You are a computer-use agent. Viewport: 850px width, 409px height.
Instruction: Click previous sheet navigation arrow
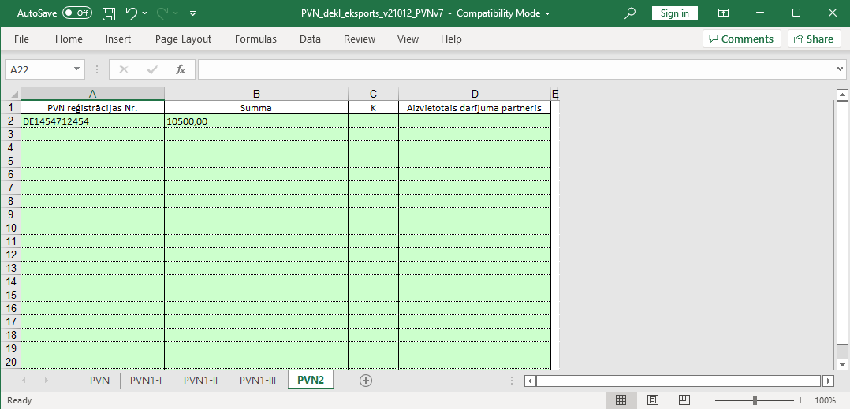point(24,381)
